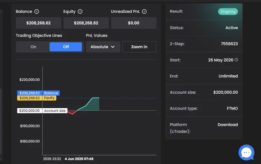Click the $220,000.00 axis label
The image size is (261, 164).
pyautogui.click(x=30, y=80)
